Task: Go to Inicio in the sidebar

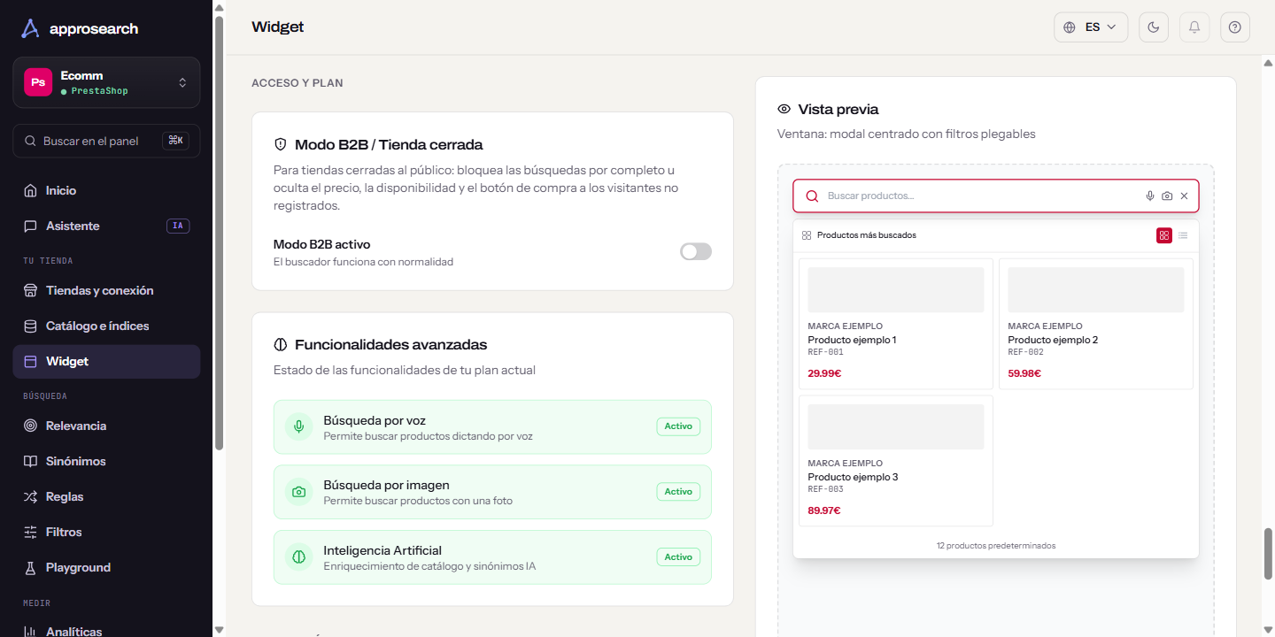Action: click(106, 190)
